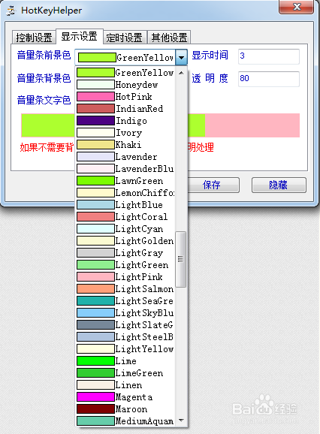Pick LightCoral from the color list
This screenshot has width=320, height=434.
point(125,217)
